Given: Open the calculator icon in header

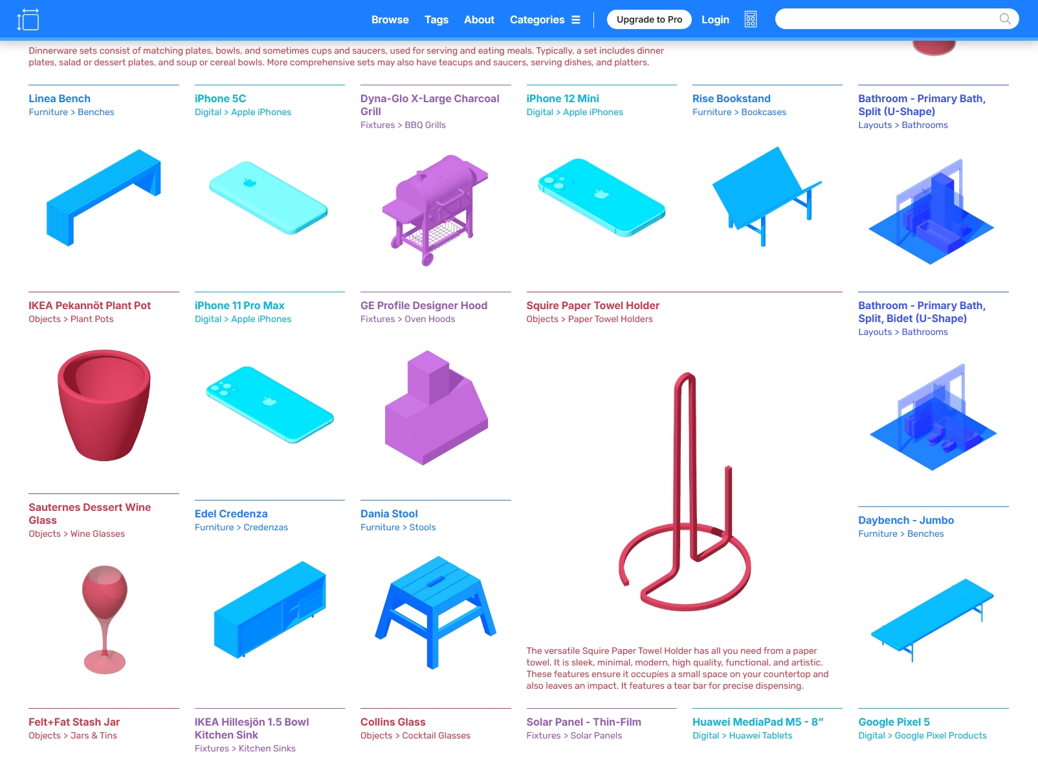Looking at the screenshot, I should pos(751,19).
